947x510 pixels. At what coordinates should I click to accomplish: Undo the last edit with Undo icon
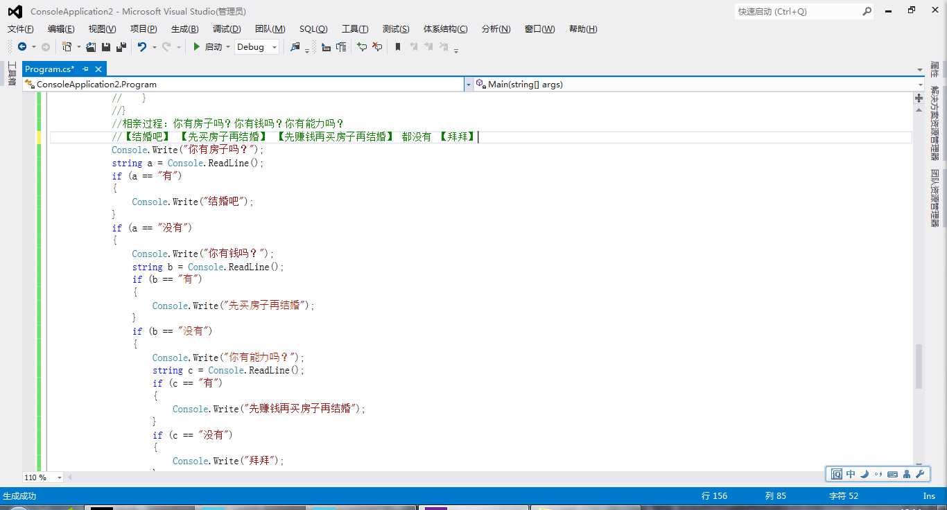pyautogui.click(x=141, y=47)
